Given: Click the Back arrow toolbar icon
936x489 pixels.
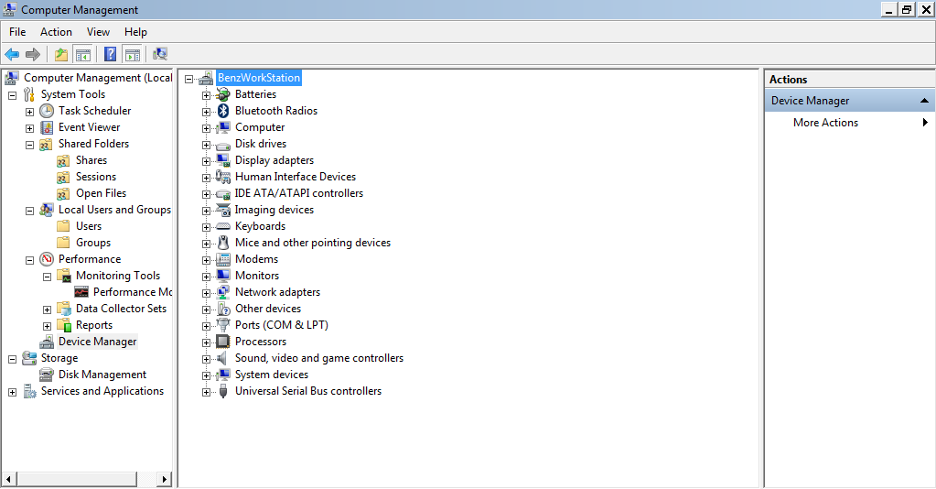Looking at the screenshot, I should [x=12, y=54].
